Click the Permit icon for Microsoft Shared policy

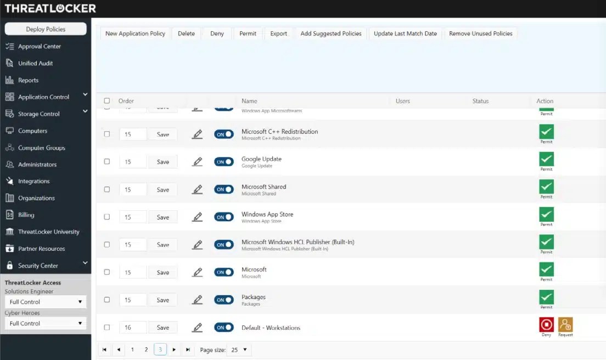pos(546,187)
